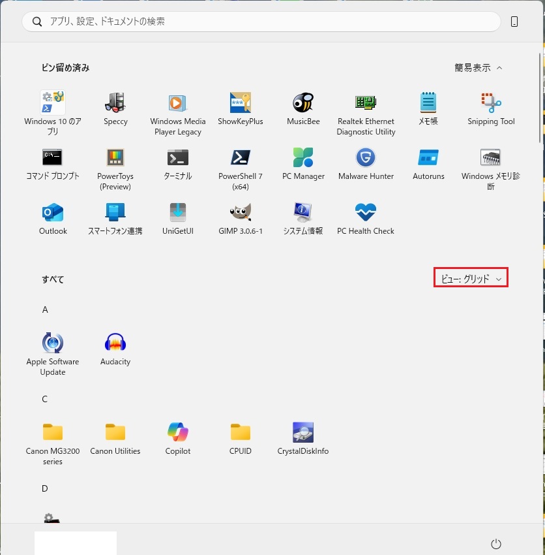Screen dimensions: 545x555
Task: Launch CrystalDiskInfo
Action: (x=303, y=438)
